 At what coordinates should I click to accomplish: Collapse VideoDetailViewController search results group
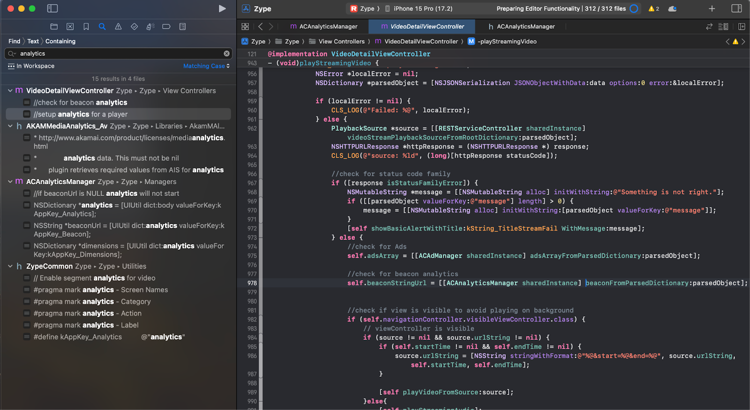point(10,90)
